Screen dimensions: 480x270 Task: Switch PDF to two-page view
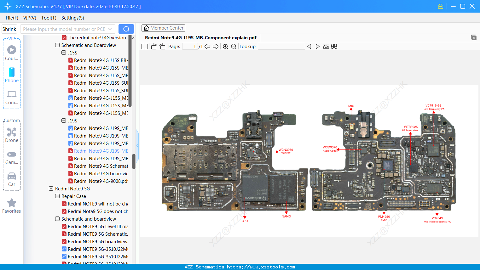click(x=144, y=46)
